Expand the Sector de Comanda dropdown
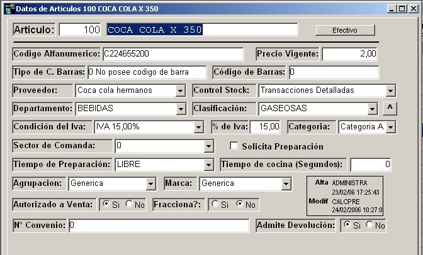Viewport: 423px width, 255px height. pos(208,146)
